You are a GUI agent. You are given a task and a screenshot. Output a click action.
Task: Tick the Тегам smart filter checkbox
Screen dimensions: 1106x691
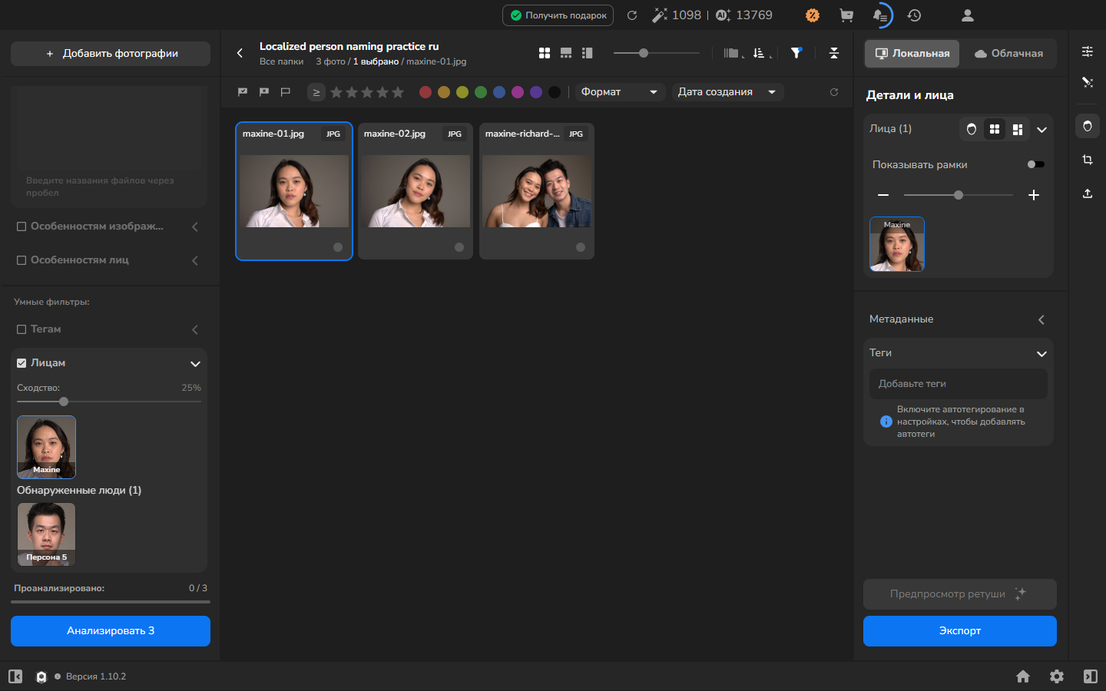22,329
